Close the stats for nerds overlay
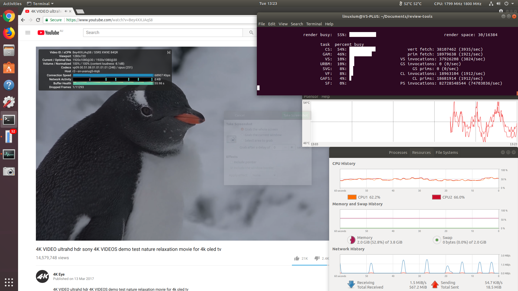This screenshot has width=518, height=291. coord(169,52)
